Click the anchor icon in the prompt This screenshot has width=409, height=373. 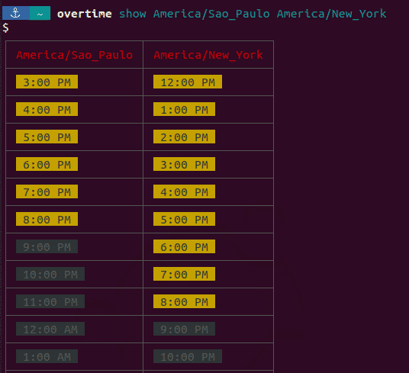(x=15, y=13)
